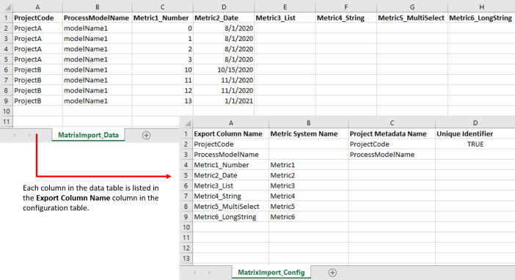
Task: Click the Metric5_MultiSelect header cell in data sheet
Action: click(x=412, y=18)
